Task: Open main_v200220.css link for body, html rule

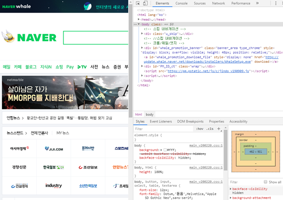Action: (206, 168)
